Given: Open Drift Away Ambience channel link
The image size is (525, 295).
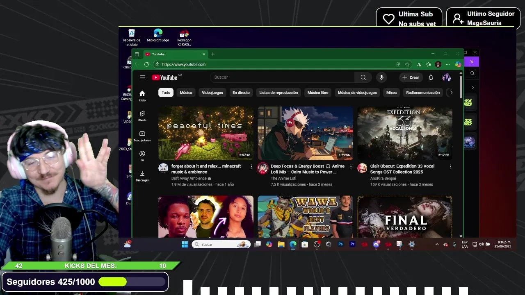Looking at the screenshot, I should coord(189,179).
